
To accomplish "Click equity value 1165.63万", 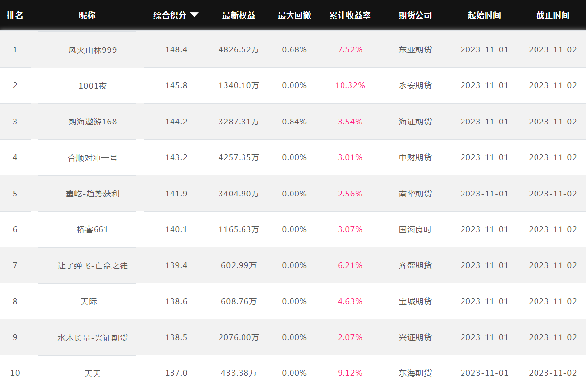I will click(239, 229).
